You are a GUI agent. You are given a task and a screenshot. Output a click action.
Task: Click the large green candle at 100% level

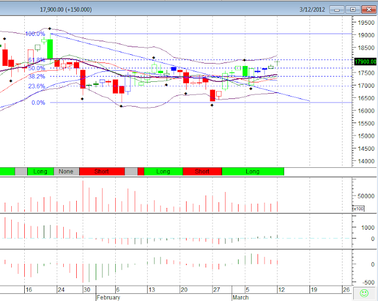(50, 49)
